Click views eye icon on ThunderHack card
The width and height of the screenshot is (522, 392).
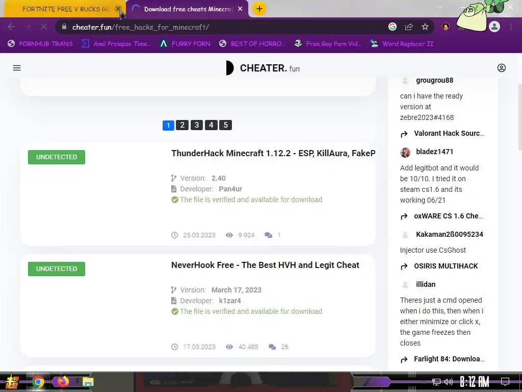[229, 235]
